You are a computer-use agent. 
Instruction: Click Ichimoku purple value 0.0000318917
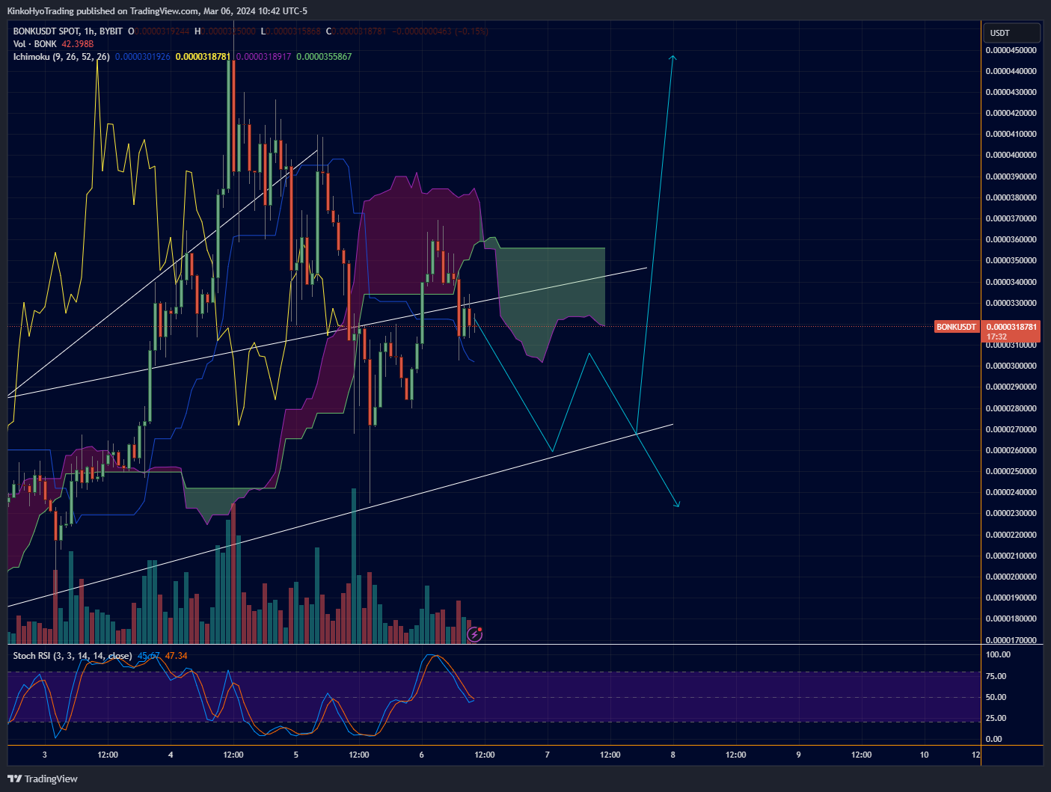pos(263,57)
